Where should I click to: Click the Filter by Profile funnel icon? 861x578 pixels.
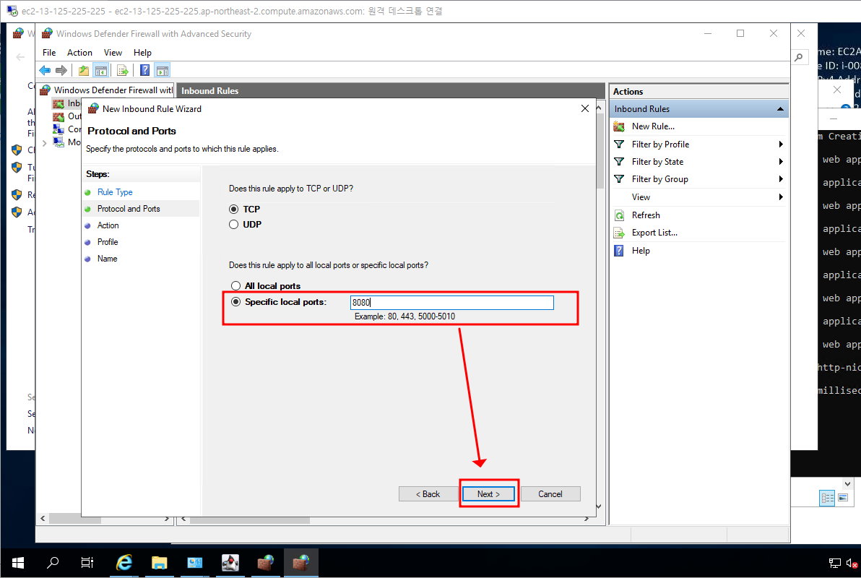tap(619, 144)
